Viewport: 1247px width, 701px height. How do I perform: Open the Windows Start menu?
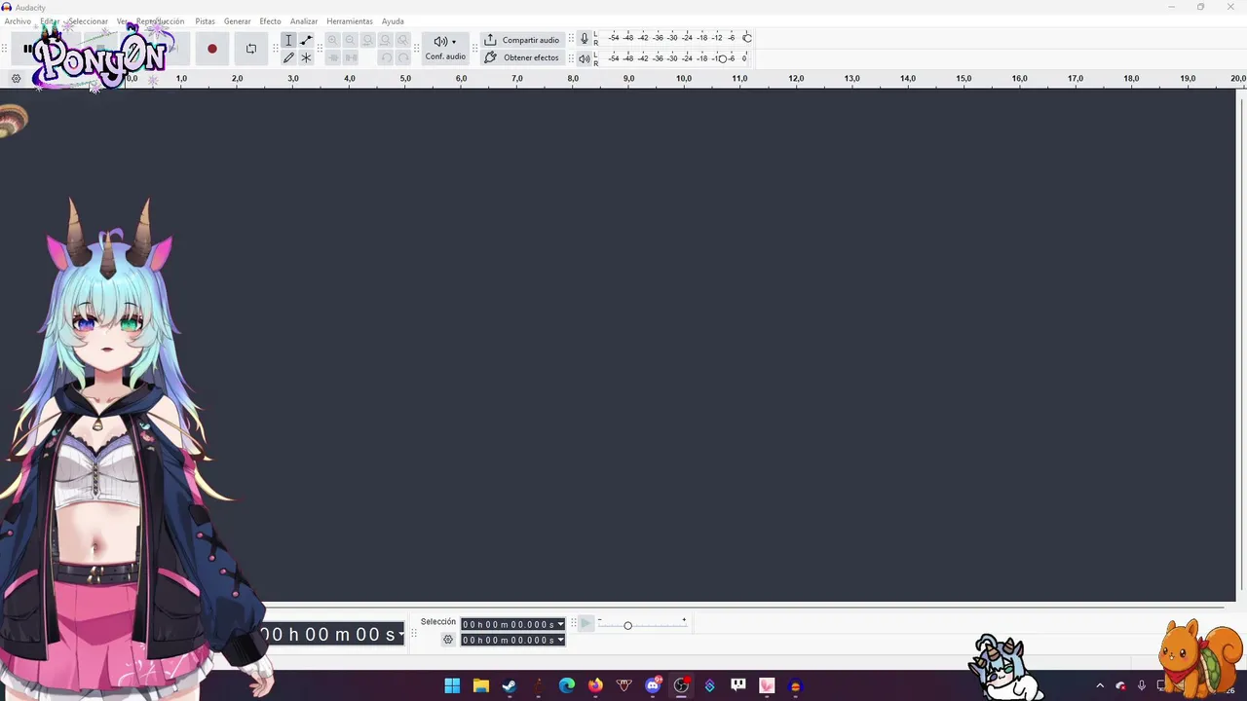click(452, 685)
